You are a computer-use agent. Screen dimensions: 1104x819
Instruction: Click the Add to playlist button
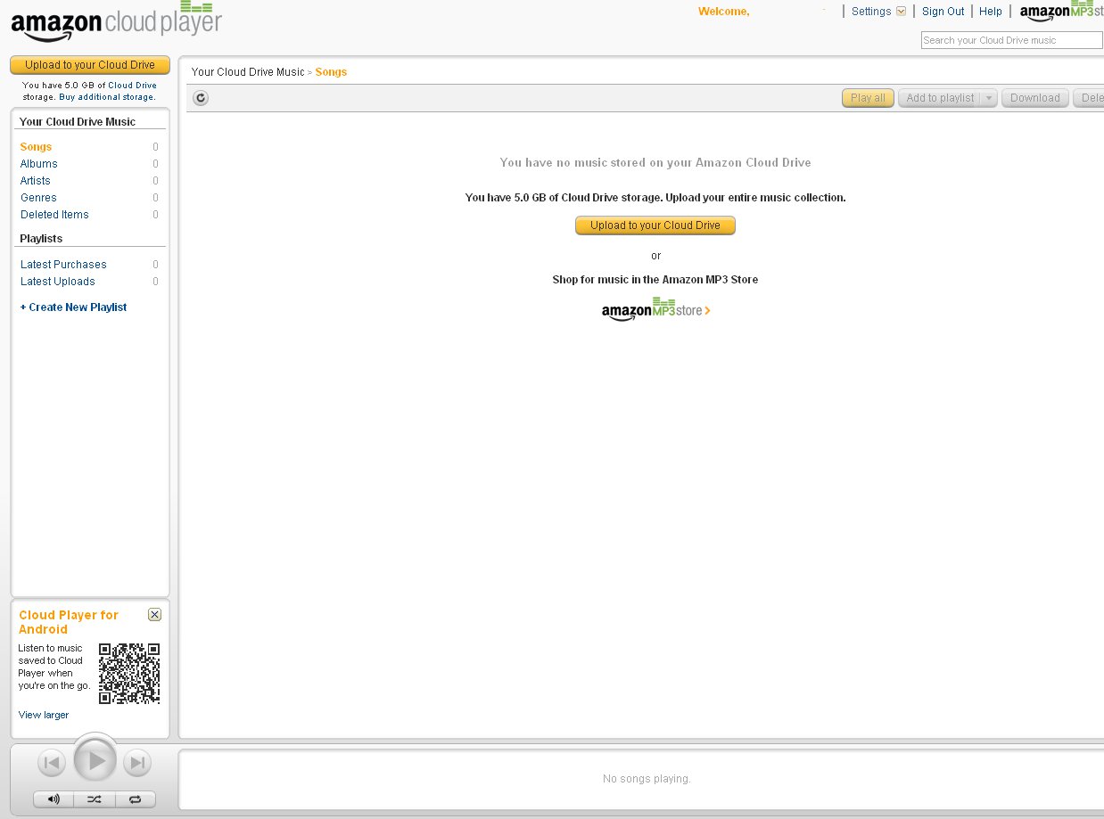[940, 98]
